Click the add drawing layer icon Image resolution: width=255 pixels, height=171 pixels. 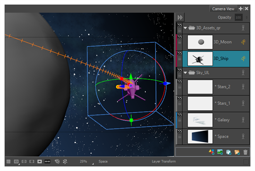click(x=212, y=152)
